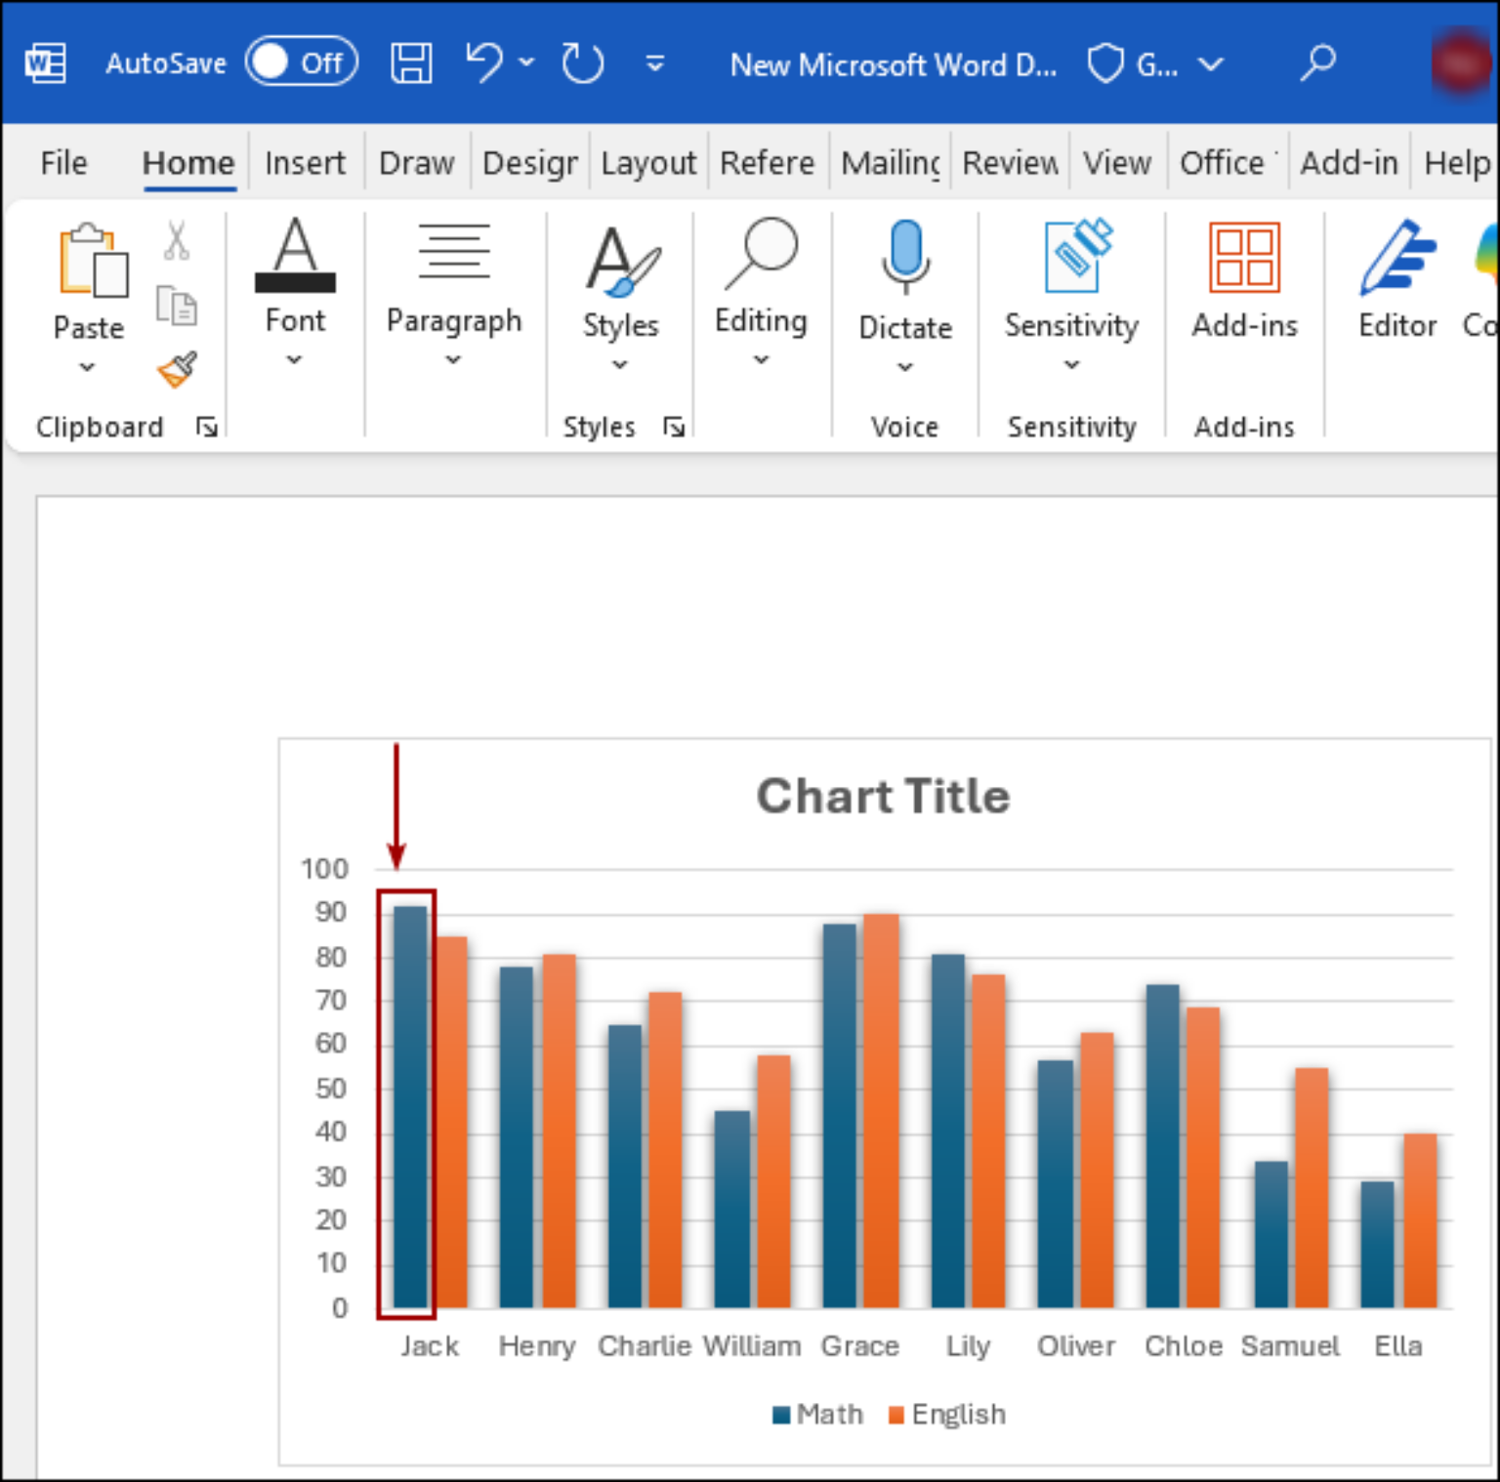The width and height of the screenshot is (1500, 1482).
Task: Click the Save icon in title bar
Action: (x=411, y=63)
